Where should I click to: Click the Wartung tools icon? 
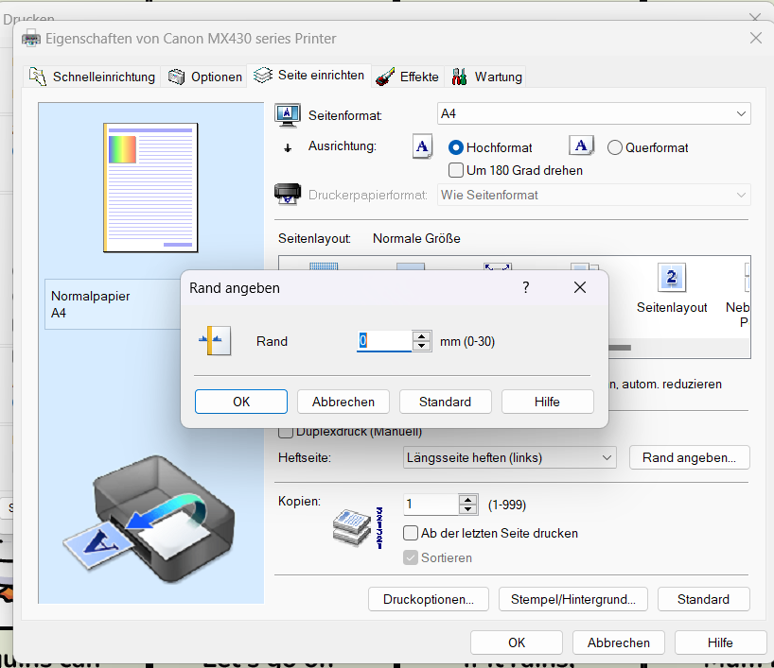point(459,77)
